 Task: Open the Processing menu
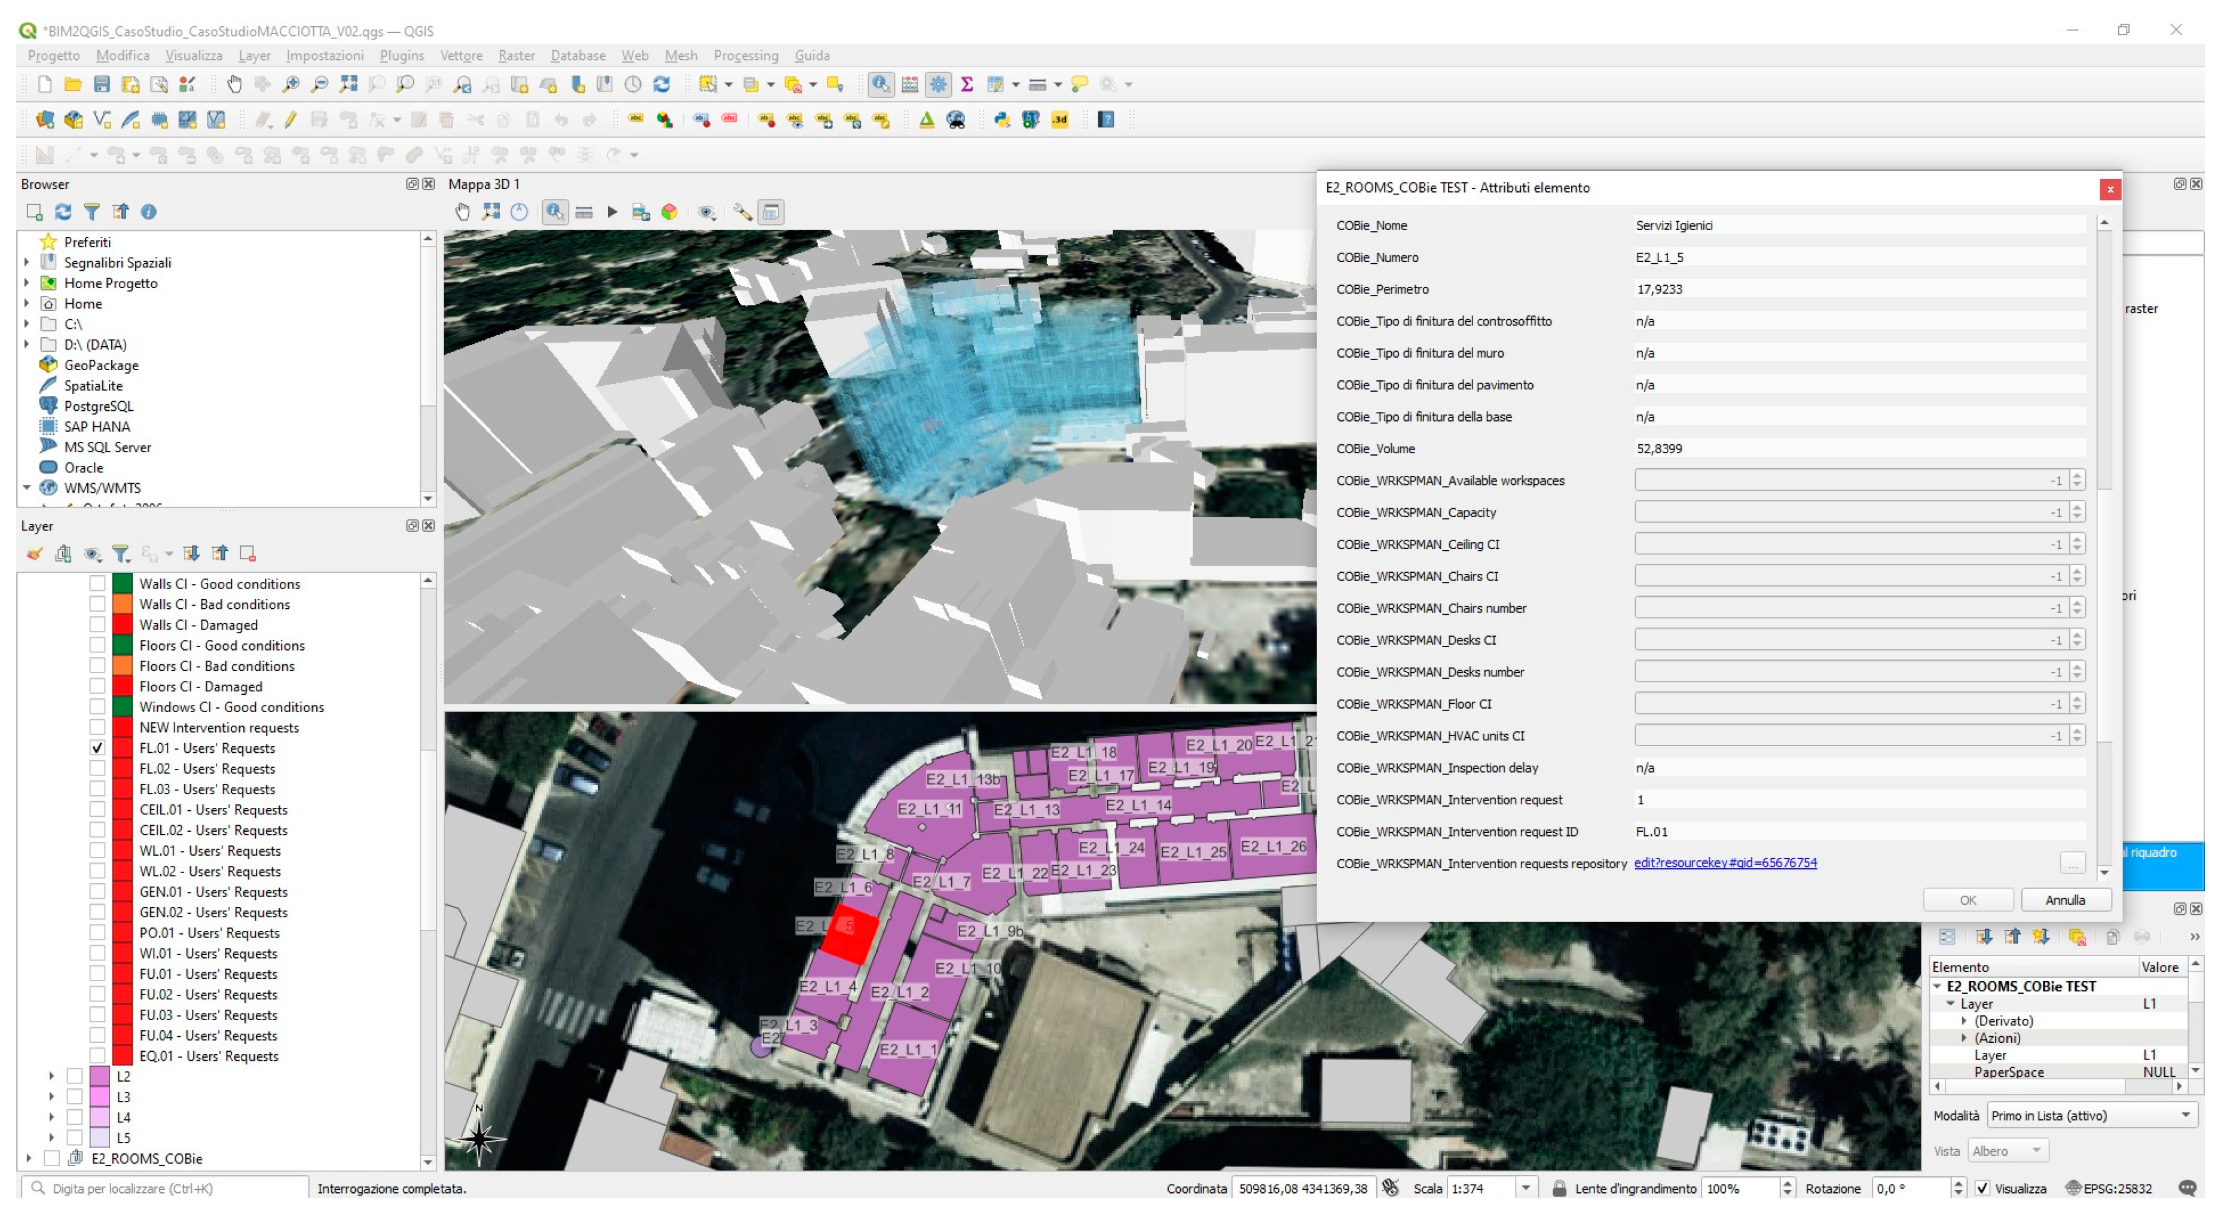coord(745,55)
